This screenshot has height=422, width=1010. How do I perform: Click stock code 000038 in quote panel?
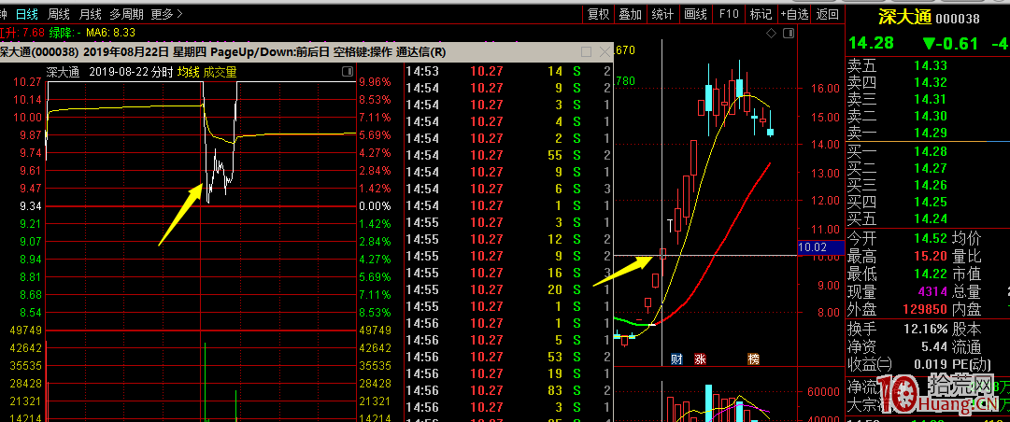tap(957, 20)
